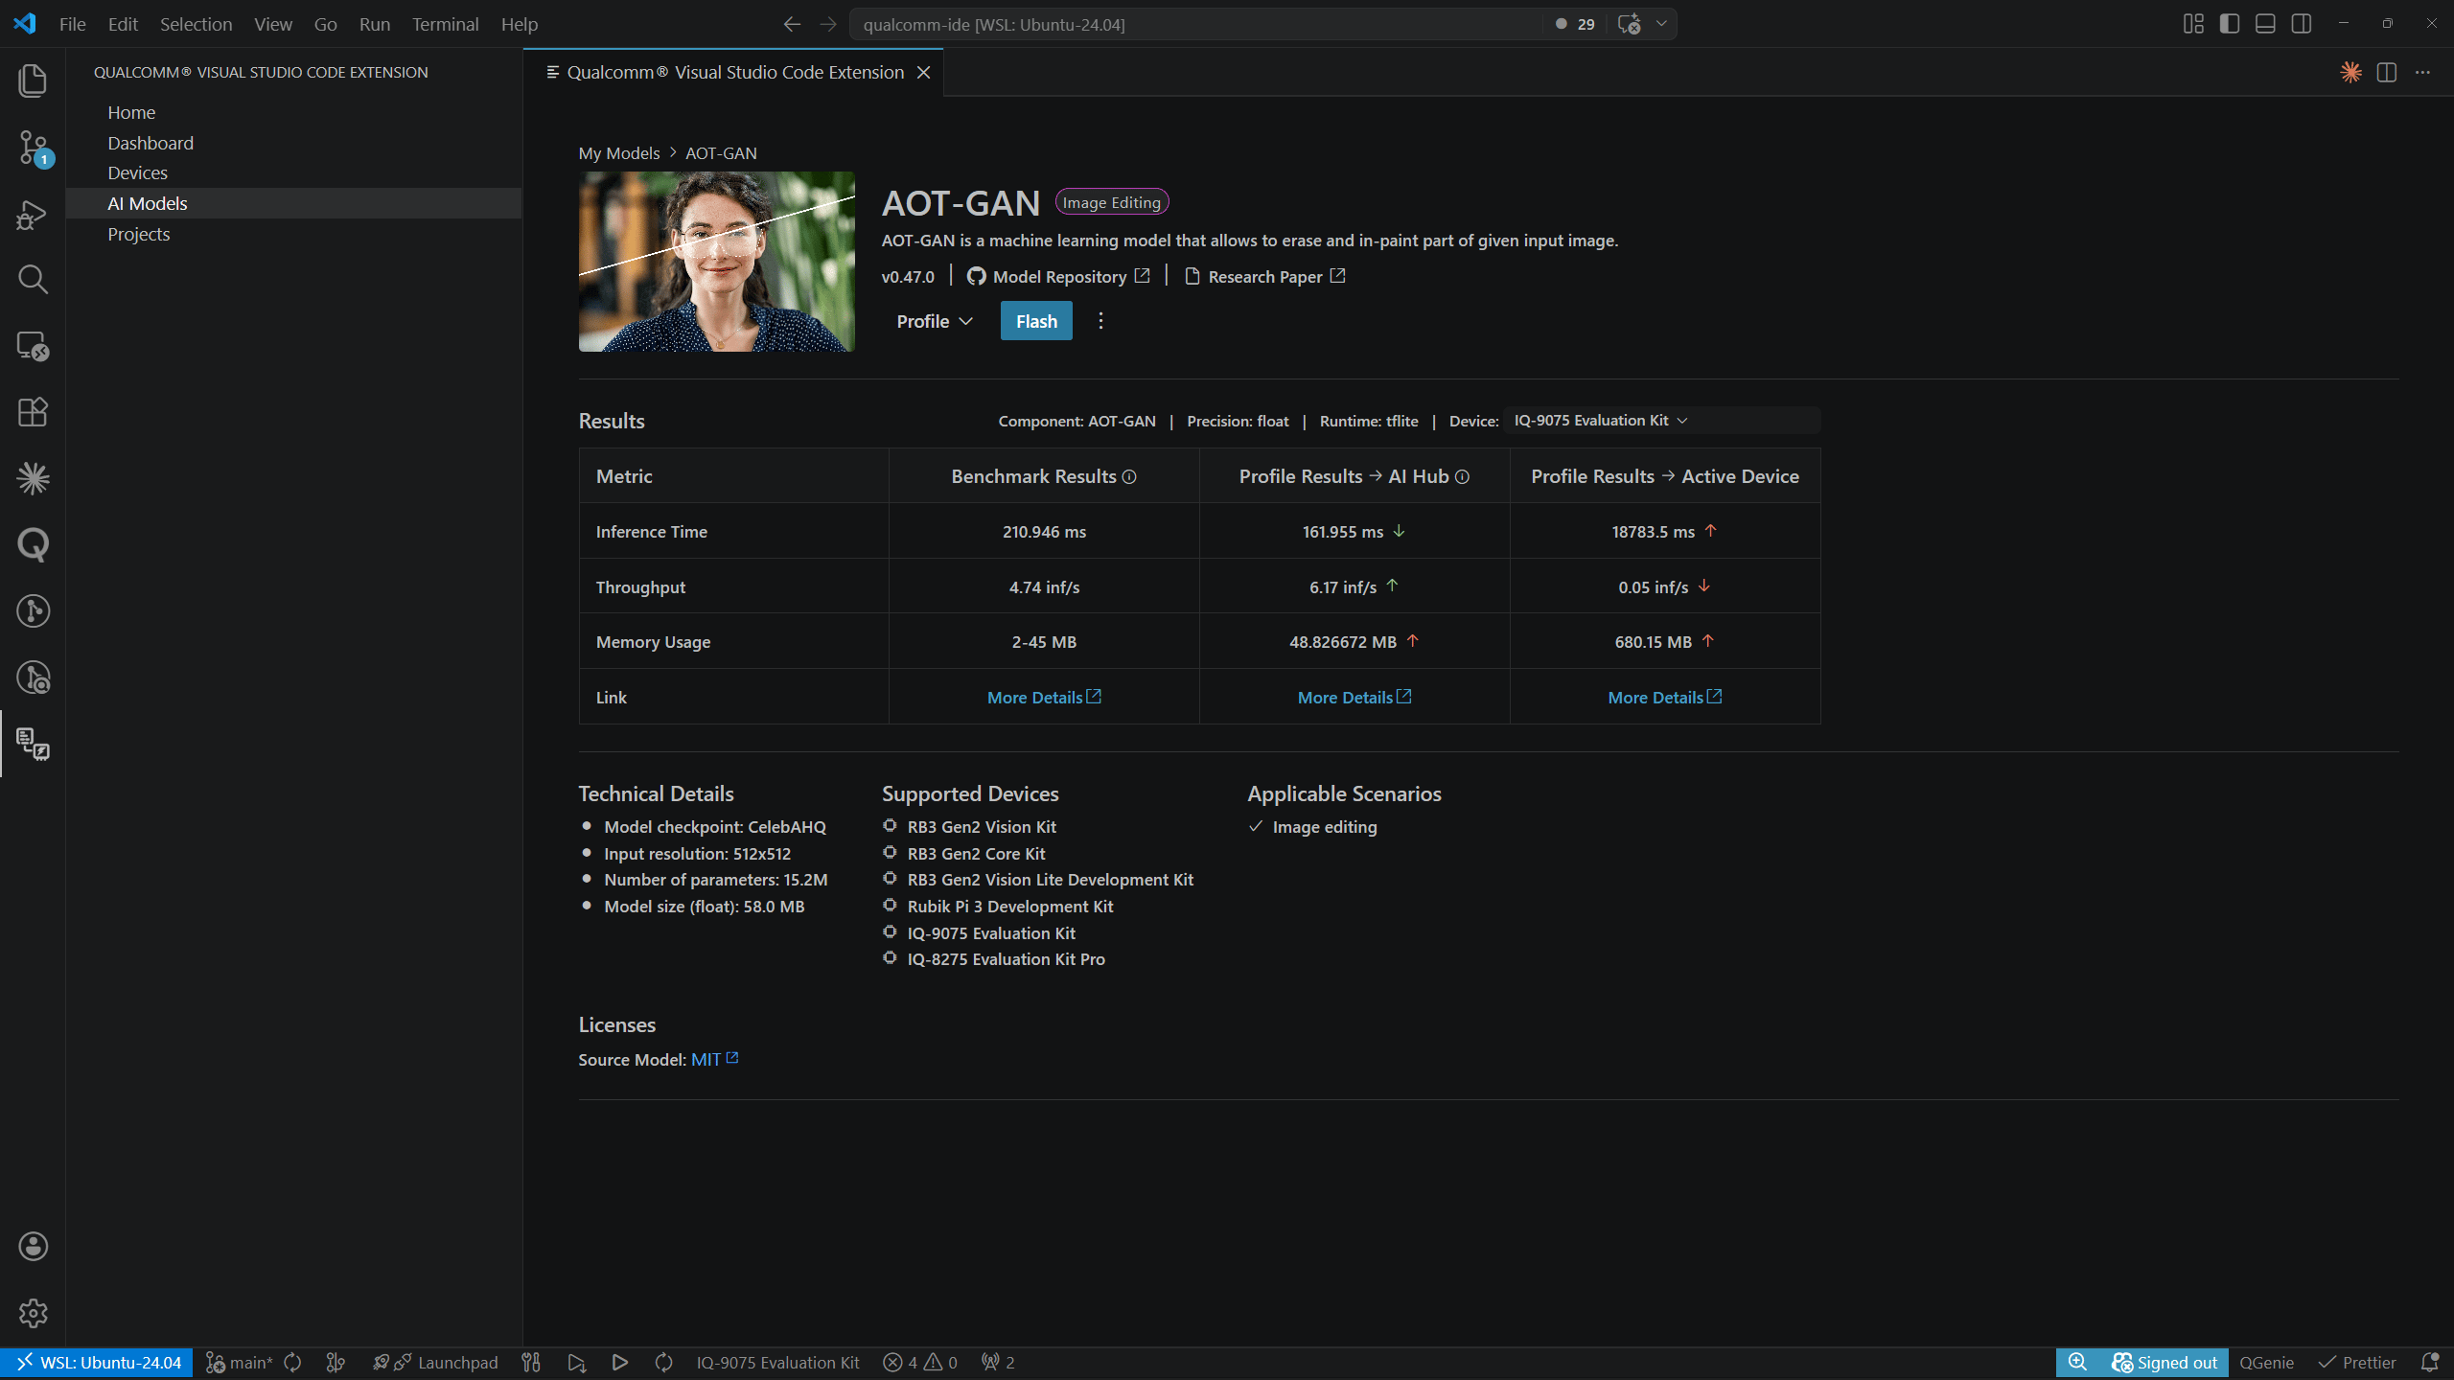Toggle the Secondary Side Bar
Viewport: 2454px width, 1380px height.
2302,24
